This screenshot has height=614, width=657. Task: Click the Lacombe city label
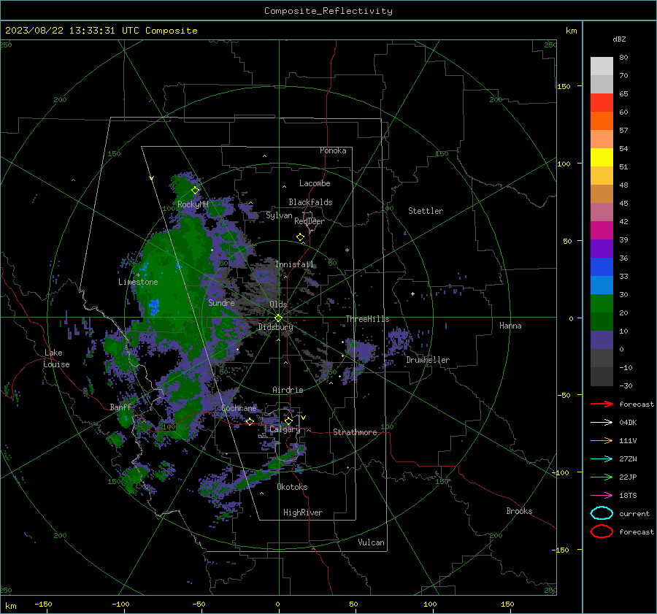pyautogui.click(x=315, y=183)
